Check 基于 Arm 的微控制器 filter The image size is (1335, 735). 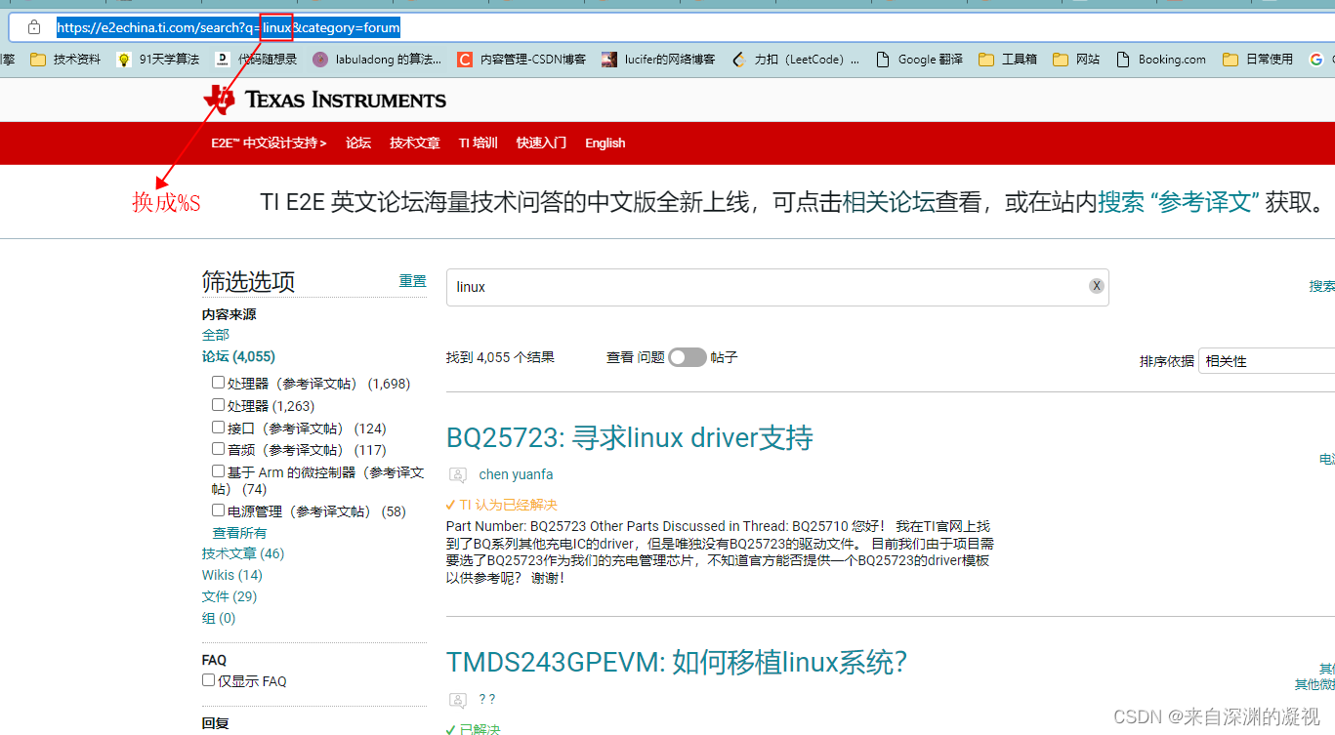pos(219,471)
